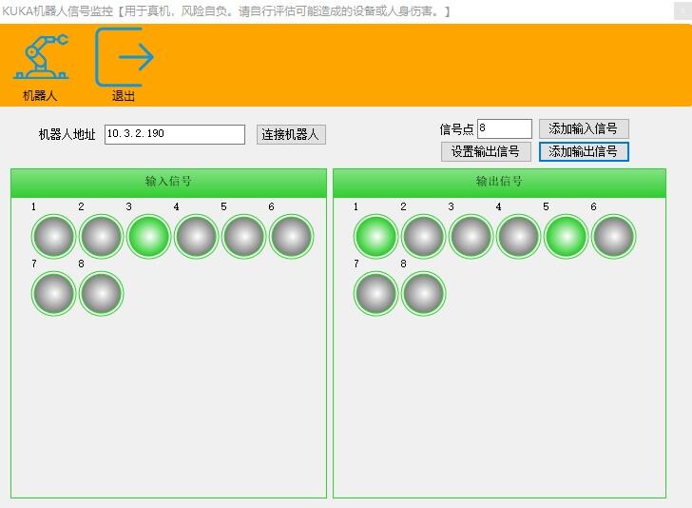Image resolution: width=692 pixels, height=508 pixels.
Task: Click the 信号点 label
Action: 456,129
